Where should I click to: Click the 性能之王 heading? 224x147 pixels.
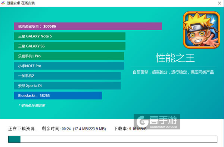175,58
